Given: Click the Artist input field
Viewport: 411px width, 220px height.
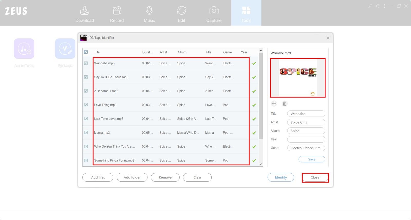Looking at the screenshot, I should coord(306,122).
